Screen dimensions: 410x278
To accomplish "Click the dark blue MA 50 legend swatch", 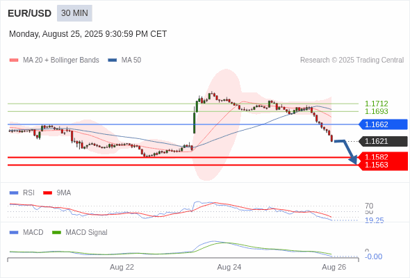I will coord(113,60).
